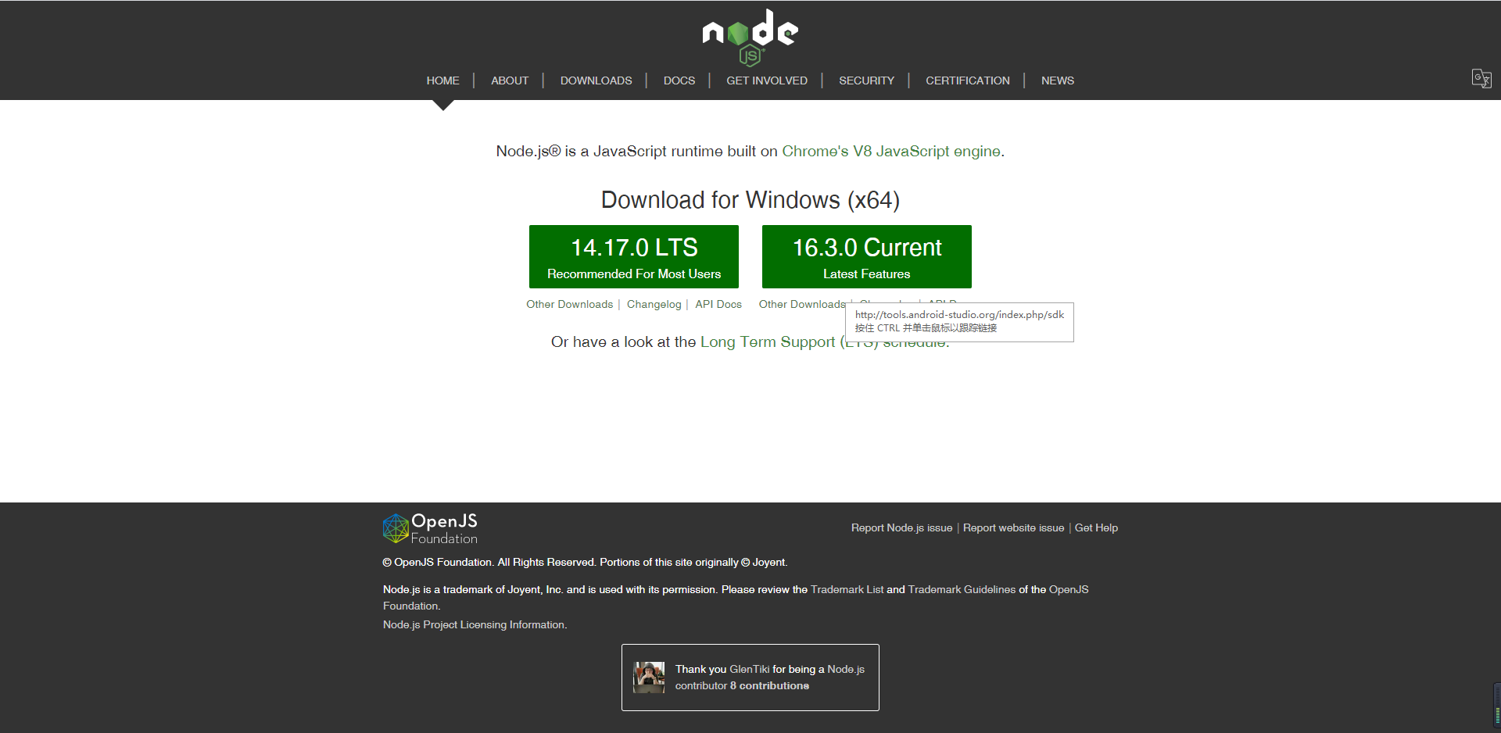Open the LTS API Docs link

click(x=718, y=304)
